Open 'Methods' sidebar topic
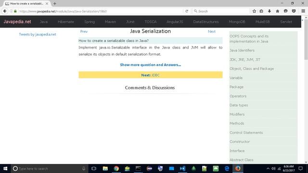Viewport: 308px width, 173px height. tap(237, 124)
